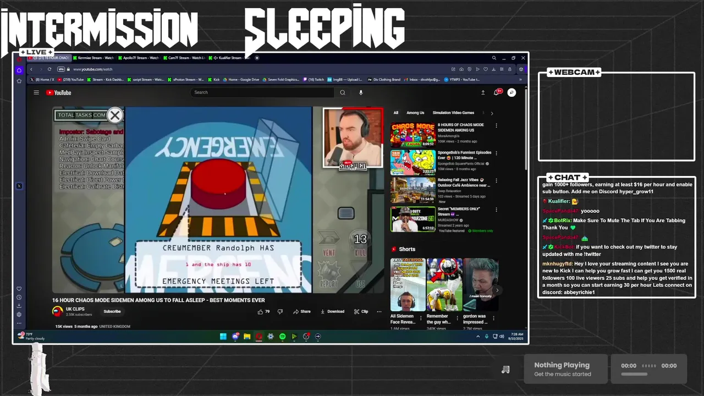
Task: Start voice search with the microphone icon
Action: (x=361, y=92)
